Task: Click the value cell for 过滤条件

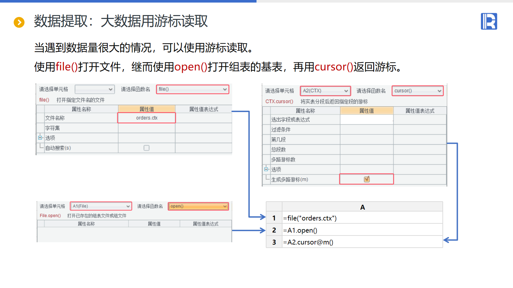Action: click(x=367, y=130)
